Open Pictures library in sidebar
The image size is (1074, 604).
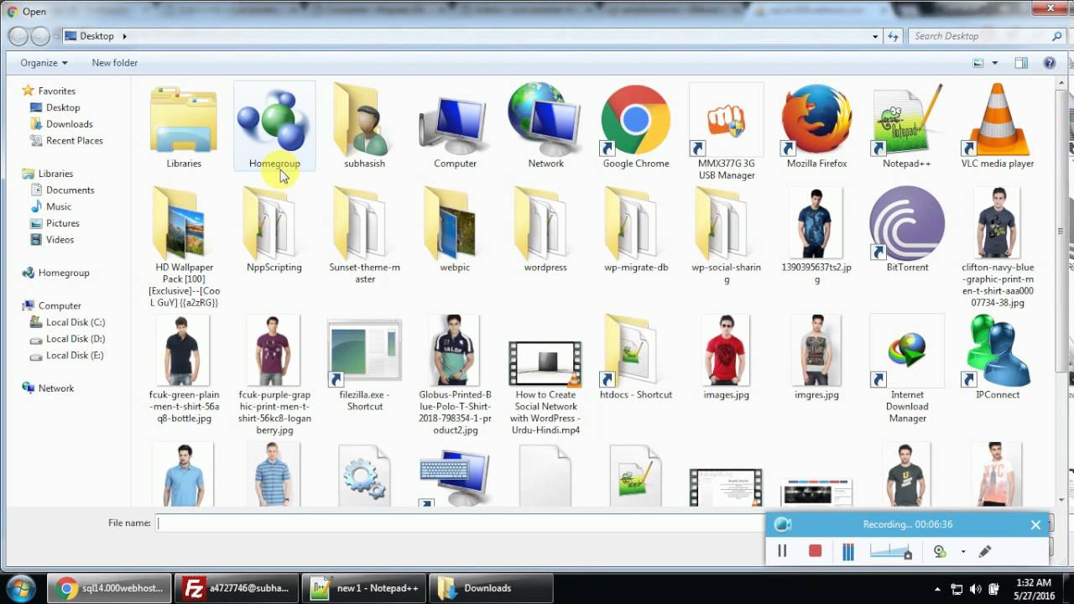pyautogui.click(x=62, y=223)
